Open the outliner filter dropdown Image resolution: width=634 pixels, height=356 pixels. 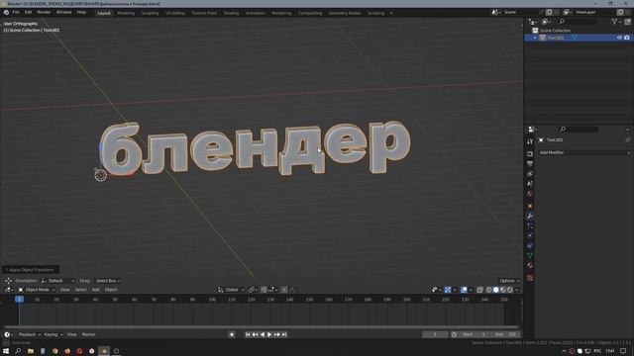(x=616, y=22)
